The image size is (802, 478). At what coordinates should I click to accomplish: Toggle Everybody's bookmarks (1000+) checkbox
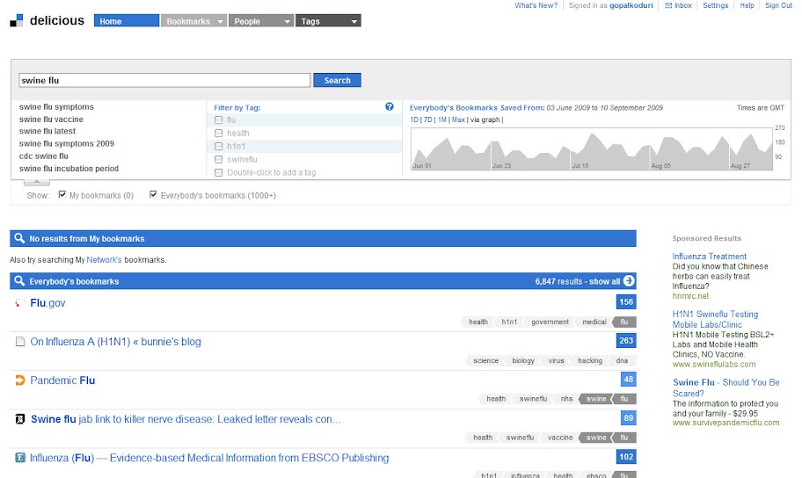153,195
